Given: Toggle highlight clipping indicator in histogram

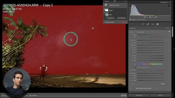Looking at the screenshot, I should [169, 5].
